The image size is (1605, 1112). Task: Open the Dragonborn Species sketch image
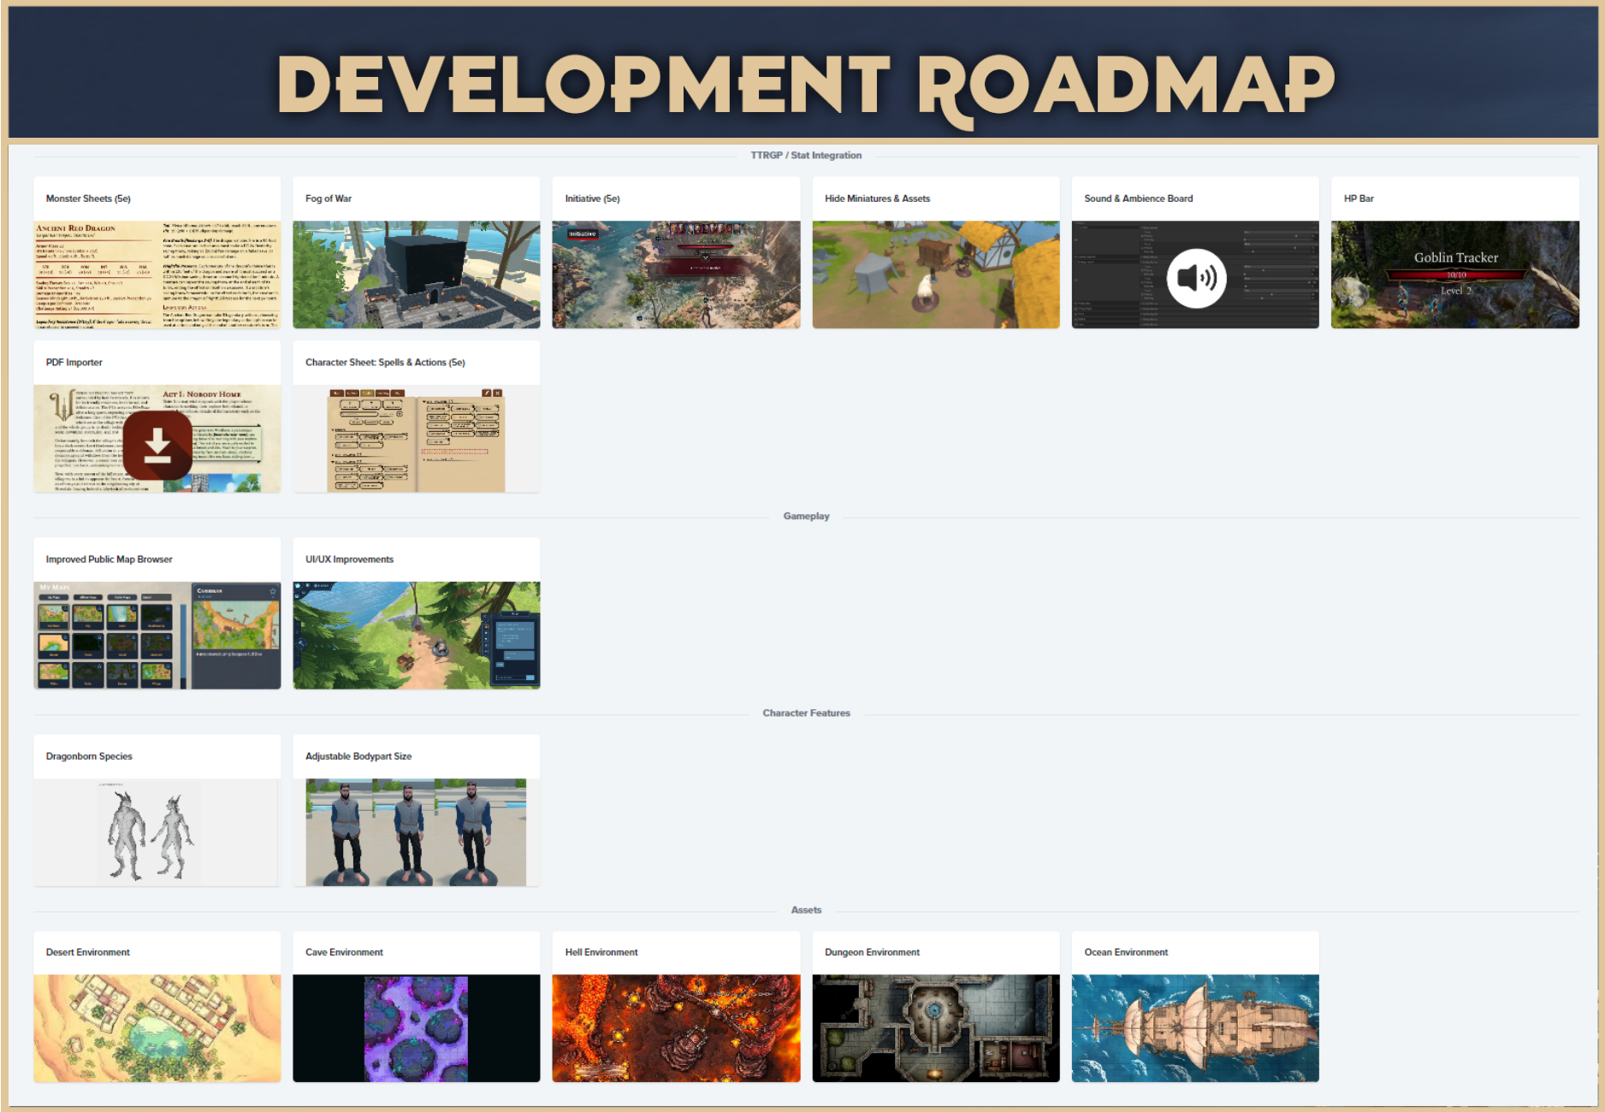[x=157, y=832]
